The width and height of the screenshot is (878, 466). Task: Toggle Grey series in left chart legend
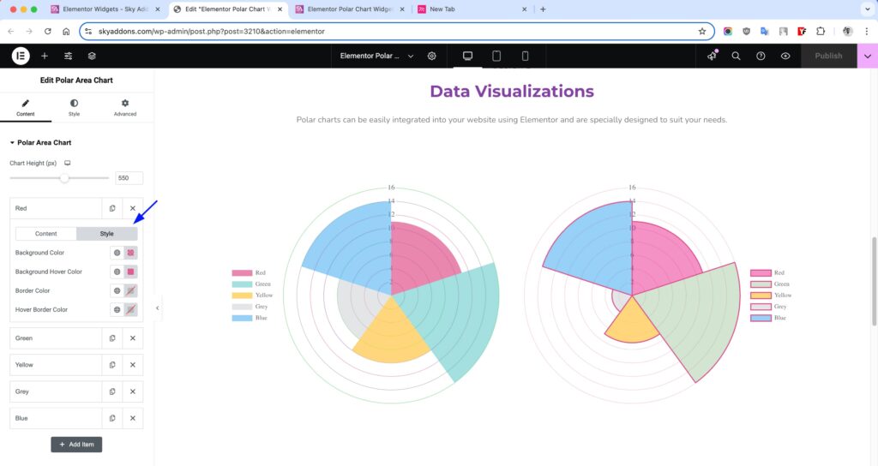pyautogui.click(x=250, y=307)
